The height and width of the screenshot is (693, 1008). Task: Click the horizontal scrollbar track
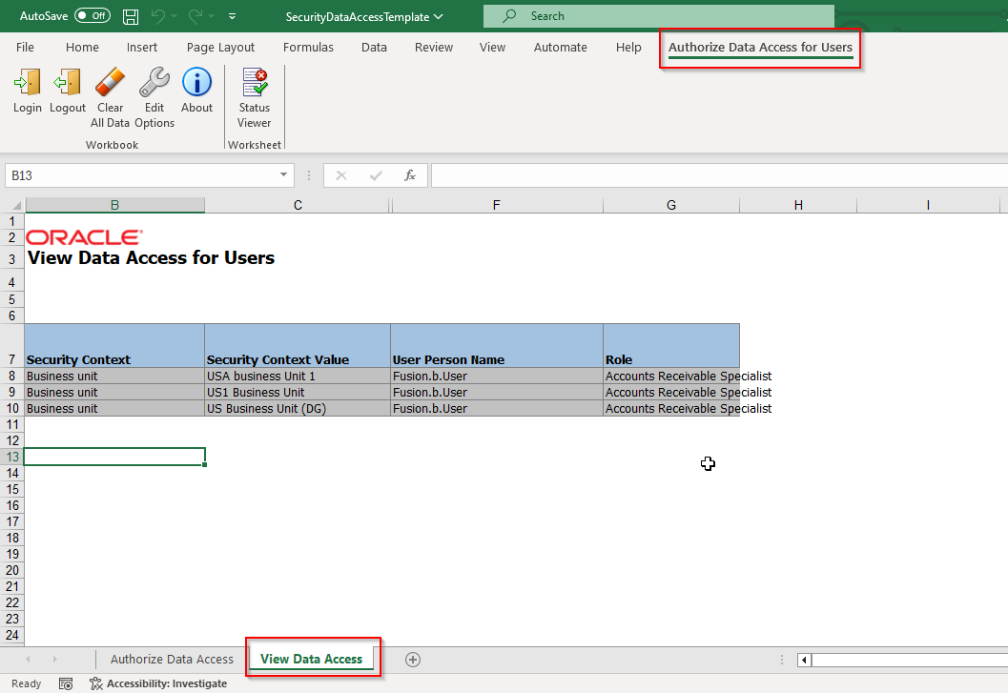click(910, 661)
